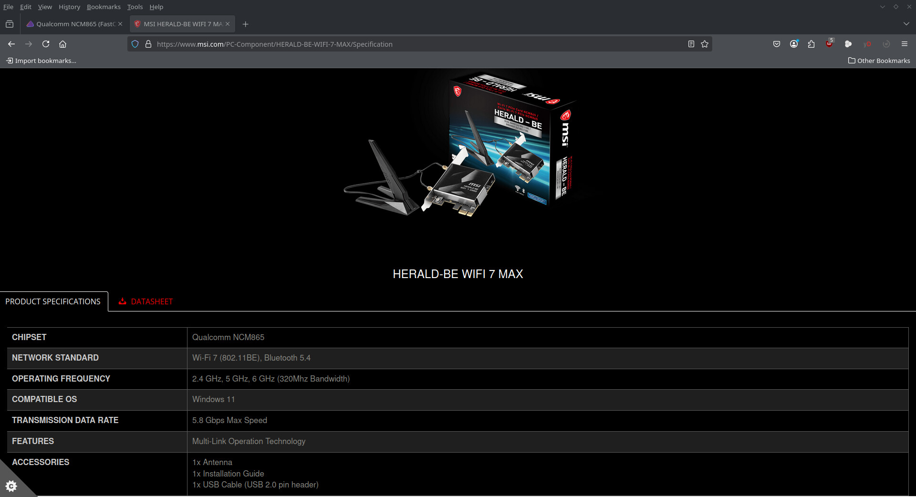Open Other Bookmarks folder
Screen dimensions: 916x497
(x=879, y=61)
